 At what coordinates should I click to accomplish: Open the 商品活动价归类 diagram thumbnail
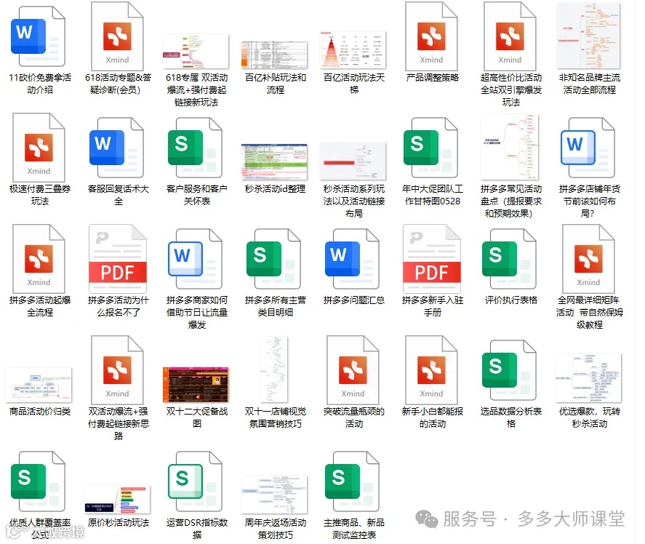(39, 385)
